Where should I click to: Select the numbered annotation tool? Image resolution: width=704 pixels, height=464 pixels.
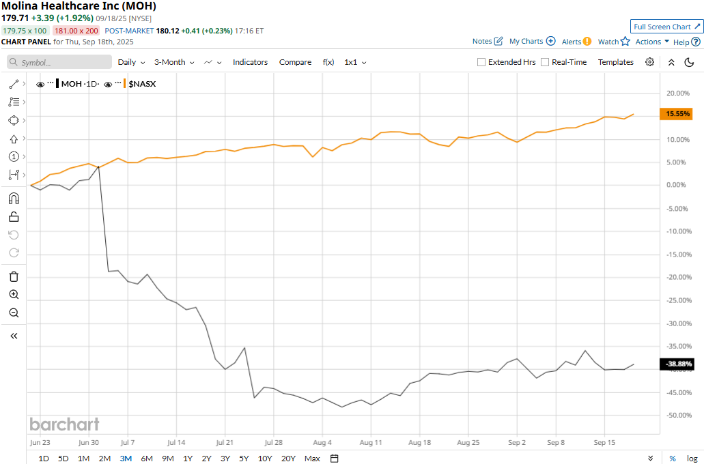coord(14,157)
